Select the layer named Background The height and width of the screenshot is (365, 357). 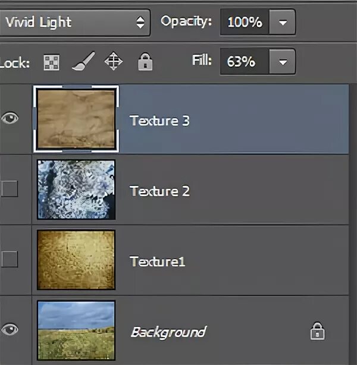[x=168, y=332]
